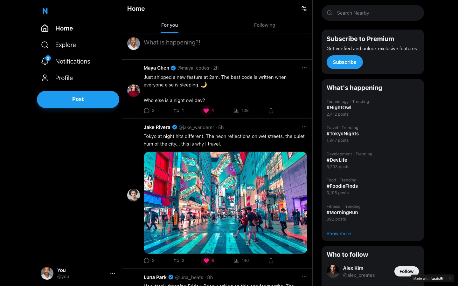
Task: Open Jake Rivera's profile avatar
Action: click(134, 195)
